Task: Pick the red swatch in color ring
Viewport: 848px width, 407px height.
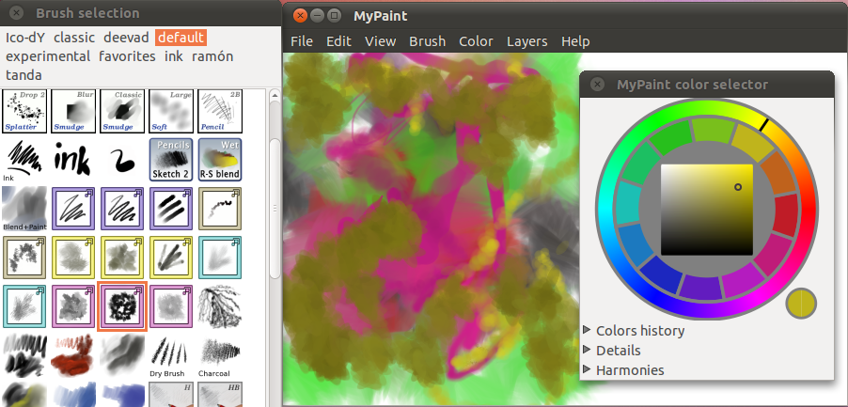Action: (787, 215)
